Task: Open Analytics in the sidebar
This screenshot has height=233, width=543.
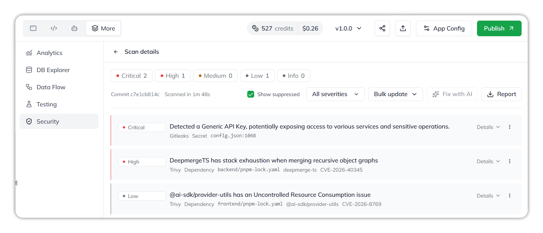Action: [59, 53]
